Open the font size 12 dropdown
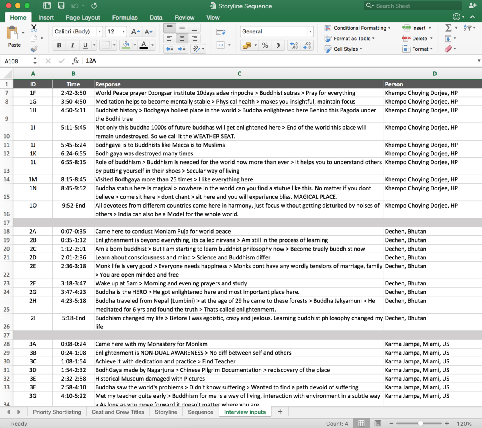This screenshot has width=482, height=428. [123, 31]
